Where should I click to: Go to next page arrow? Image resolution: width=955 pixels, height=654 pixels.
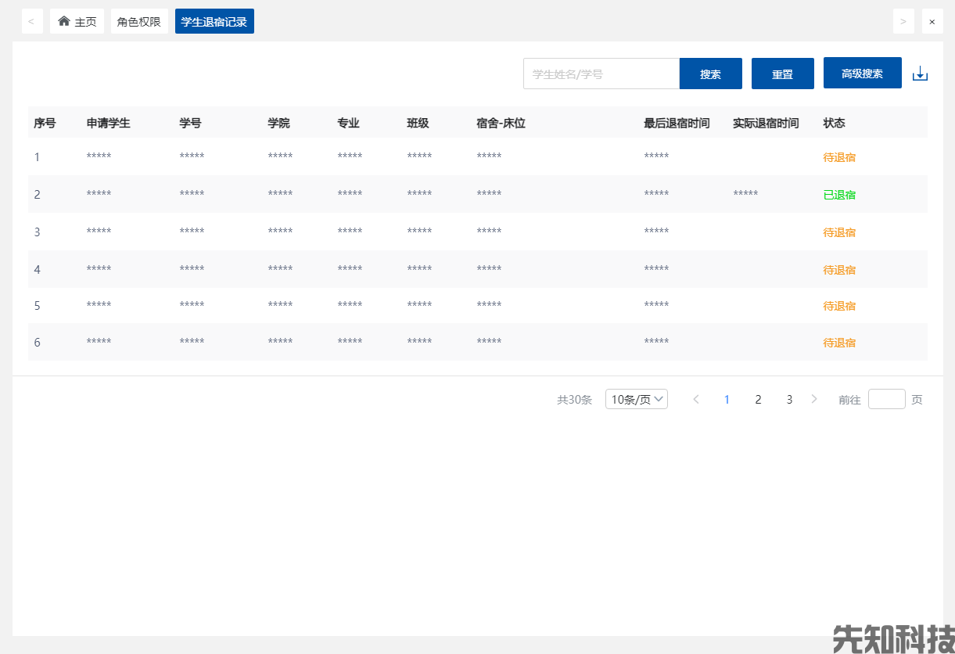(x=814, y=399)
